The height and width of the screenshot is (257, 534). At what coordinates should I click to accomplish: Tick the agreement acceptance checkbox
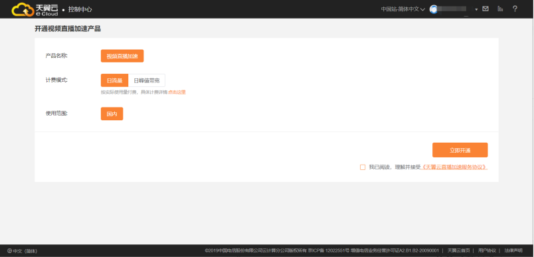tap(363, 167)
